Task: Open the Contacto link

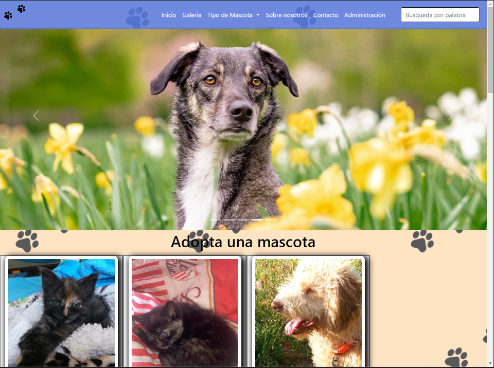Action: (x=326, y=15)
